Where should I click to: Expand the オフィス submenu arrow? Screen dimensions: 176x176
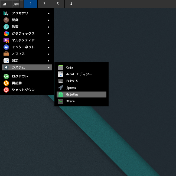click(49, 54)
